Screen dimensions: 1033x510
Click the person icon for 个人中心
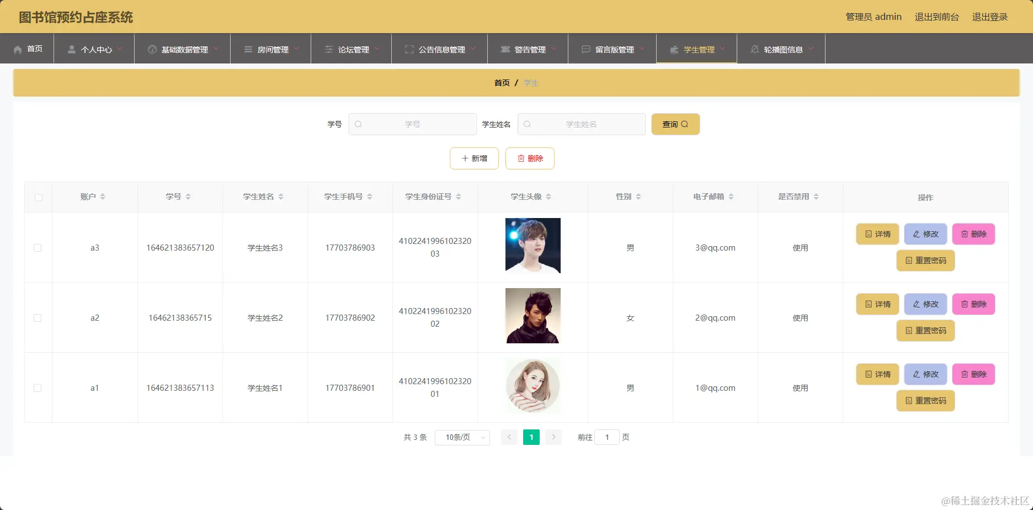(x=71, y=49)
